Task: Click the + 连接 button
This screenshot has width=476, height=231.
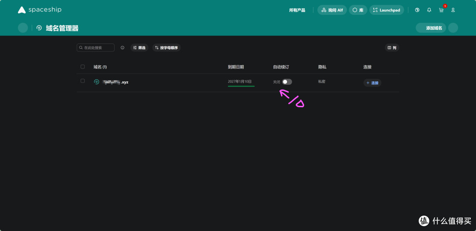Action: [372, 83]
